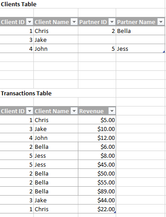This screenshot has height=217, width=166.
Task: Select the cell containing Bella partner name
Action: (140, 31)
